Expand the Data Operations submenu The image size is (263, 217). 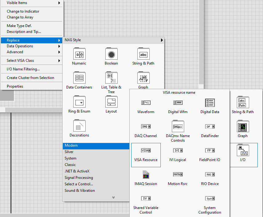31,46
